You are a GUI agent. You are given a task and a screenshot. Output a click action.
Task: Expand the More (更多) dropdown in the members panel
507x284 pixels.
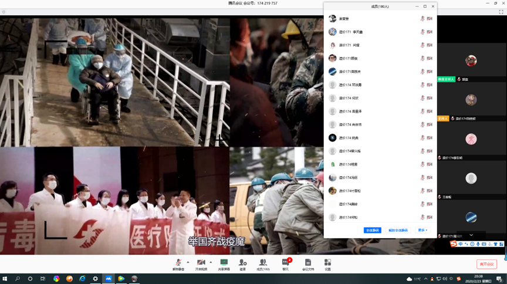coord(422,230)
